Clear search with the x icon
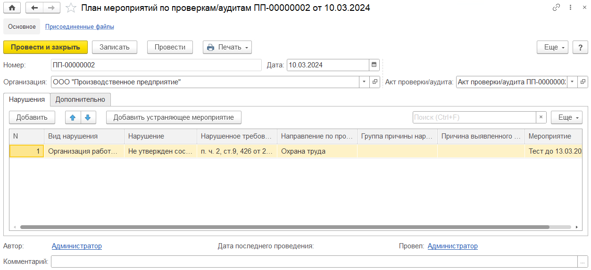This screenshot has width=591, height=270. pos(541,117)
